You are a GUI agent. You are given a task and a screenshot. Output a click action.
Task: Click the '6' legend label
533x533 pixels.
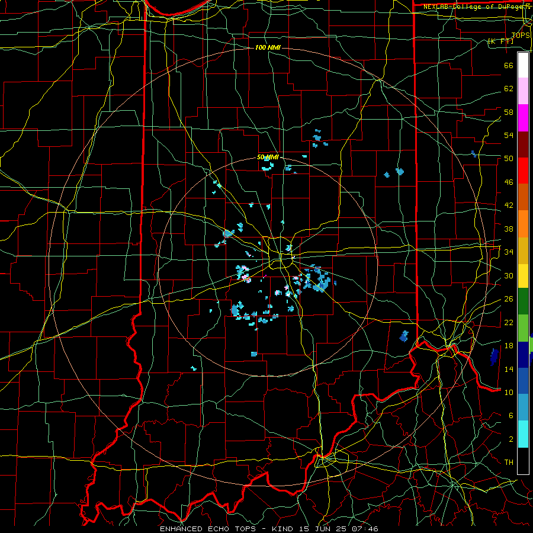(x=510, y=415)
